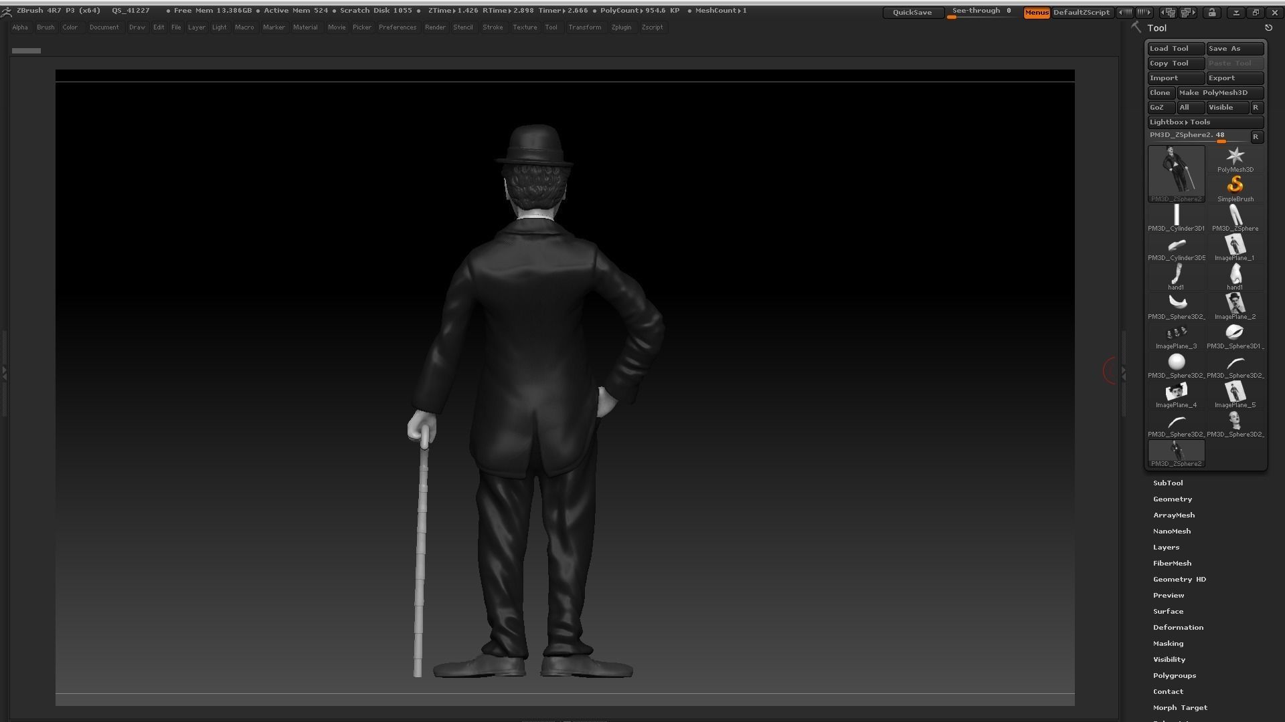1285x722 pixels.
Task: Open the Alpha menu
Action: (20, 27)
